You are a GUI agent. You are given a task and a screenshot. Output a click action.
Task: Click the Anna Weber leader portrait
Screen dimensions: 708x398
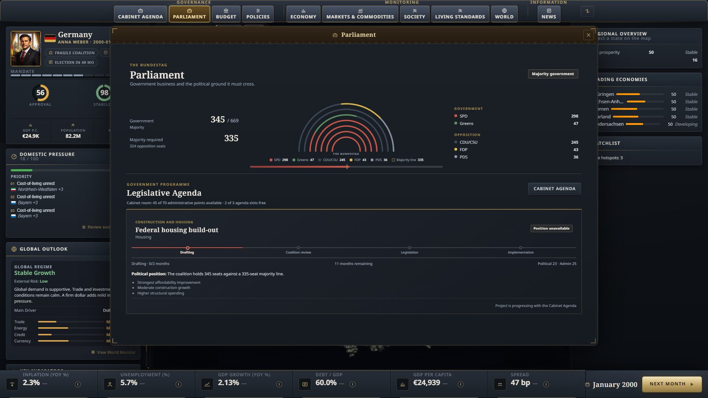click(25, 48)
